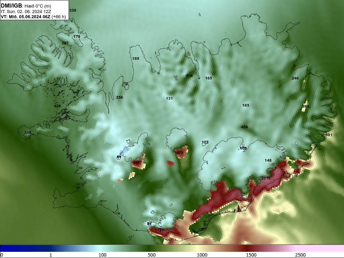Click the 458 height value

(244, 127)
